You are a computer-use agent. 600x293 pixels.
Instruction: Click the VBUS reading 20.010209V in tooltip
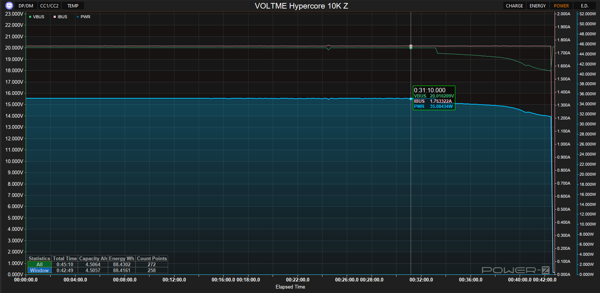(x=442, y=96)
